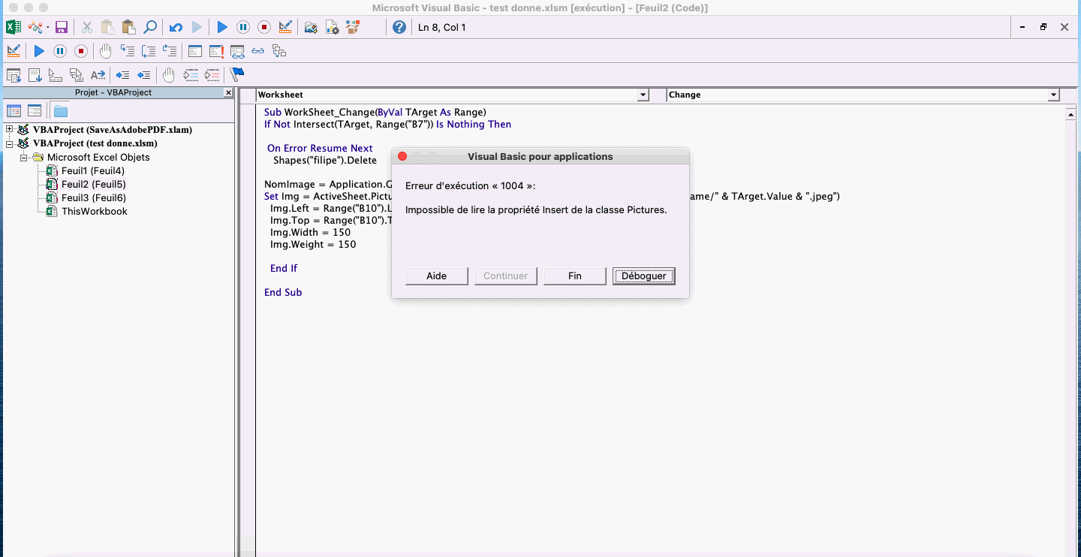Click the Paste clipboard icon

click(x=128, y=27)
